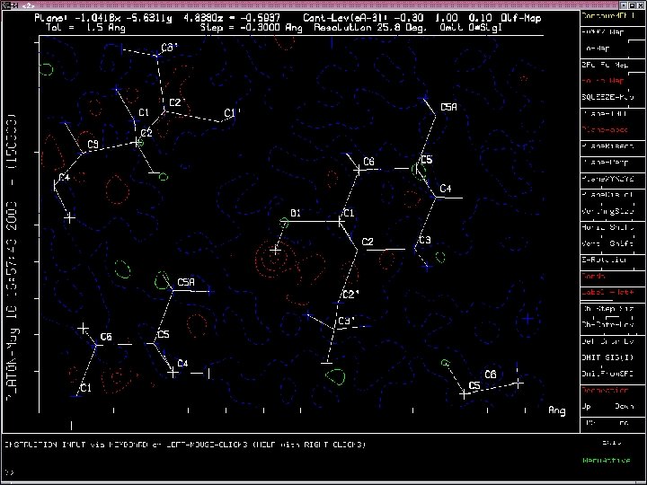Toggle the red Label option
Viewport: 647px width, 485px height.
pos(607,293)
